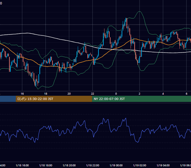The height and width of the screenshot is (168, 191).
Task: Select the NY 22:00-07:00 JST session band
Action: pos(141,99)
